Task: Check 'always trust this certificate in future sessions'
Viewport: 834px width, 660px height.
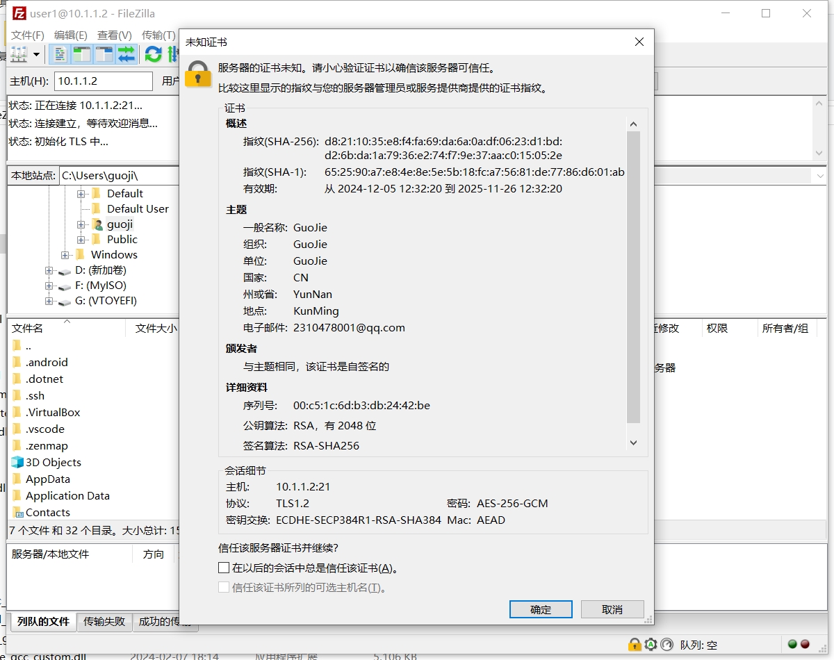Action: (224, 568)
